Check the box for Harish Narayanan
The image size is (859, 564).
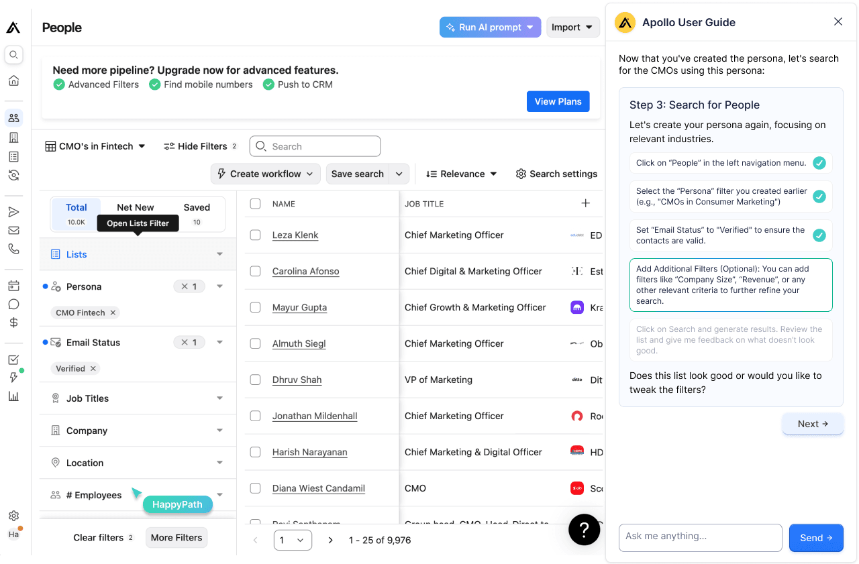point(255,452)
